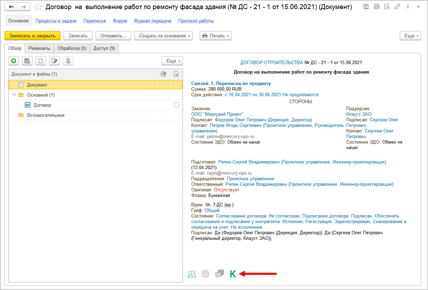
Task: Go forward with the right arrow button
Action: 24,7
